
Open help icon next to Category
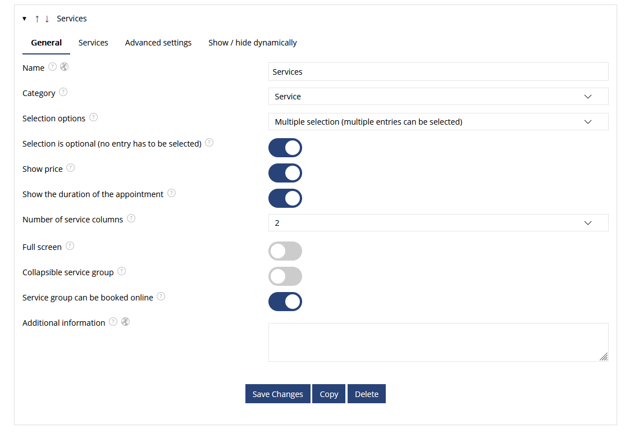pos(63,92)
